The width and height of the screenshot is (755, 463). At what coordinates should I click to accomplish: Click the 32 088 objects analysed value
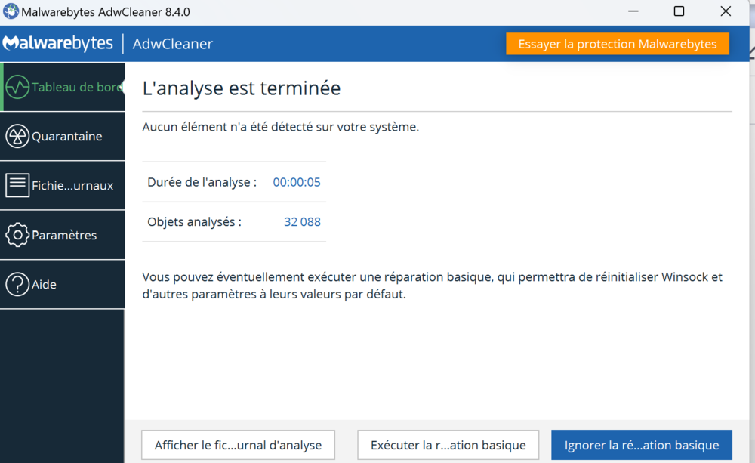click(x=302, y=222)
